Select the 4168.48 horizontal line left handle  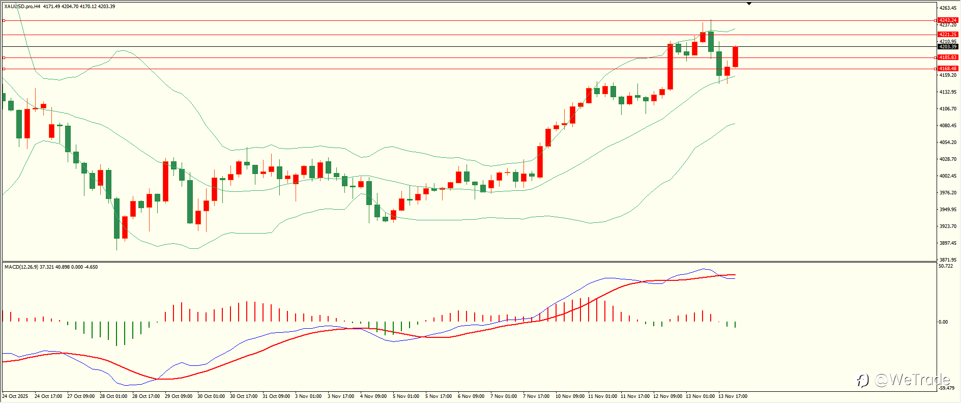click(x=4, y=69)
